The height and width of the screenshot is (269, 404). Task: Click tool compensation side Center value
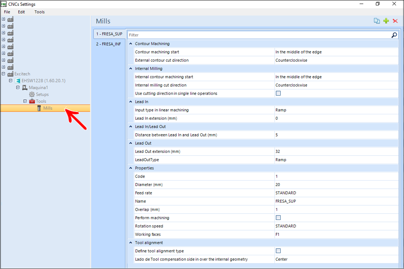pyautogui.click(x=336, y=259)
